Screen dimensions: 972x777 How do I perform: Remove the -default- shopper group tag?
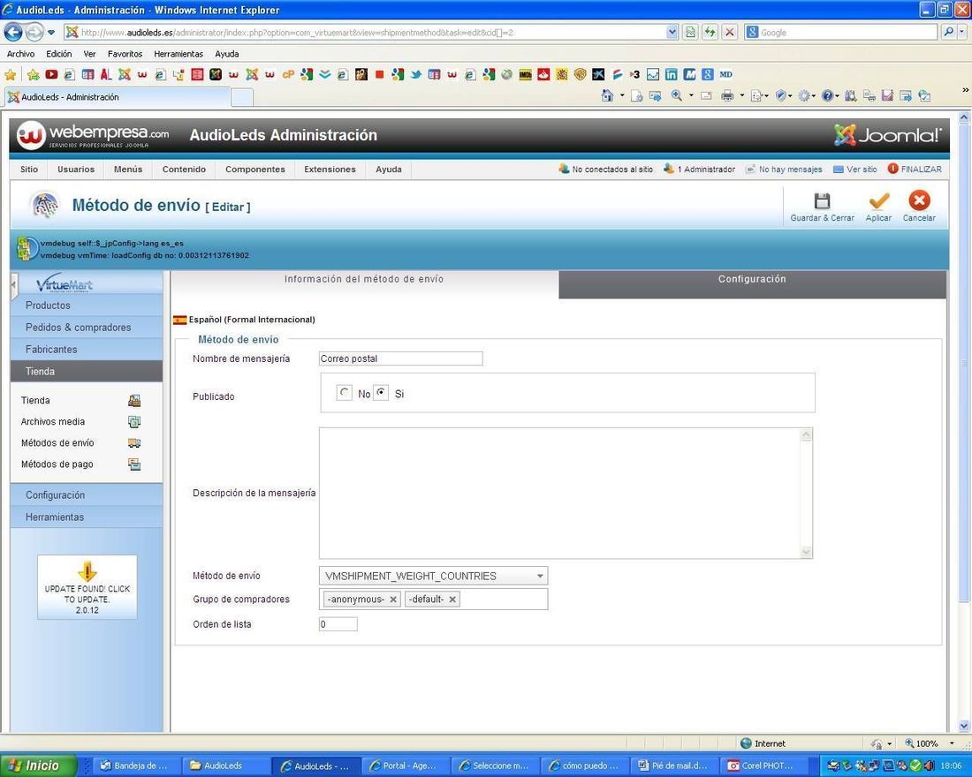coord(452,600)
